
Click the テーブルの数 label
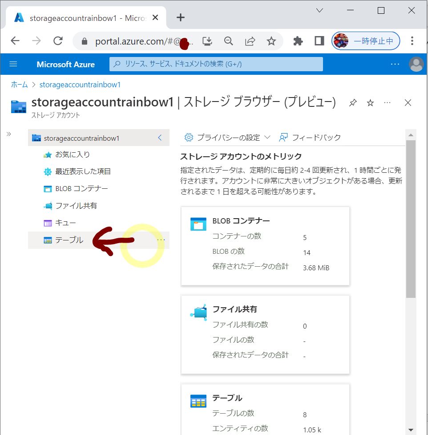(x=233, y=413)
